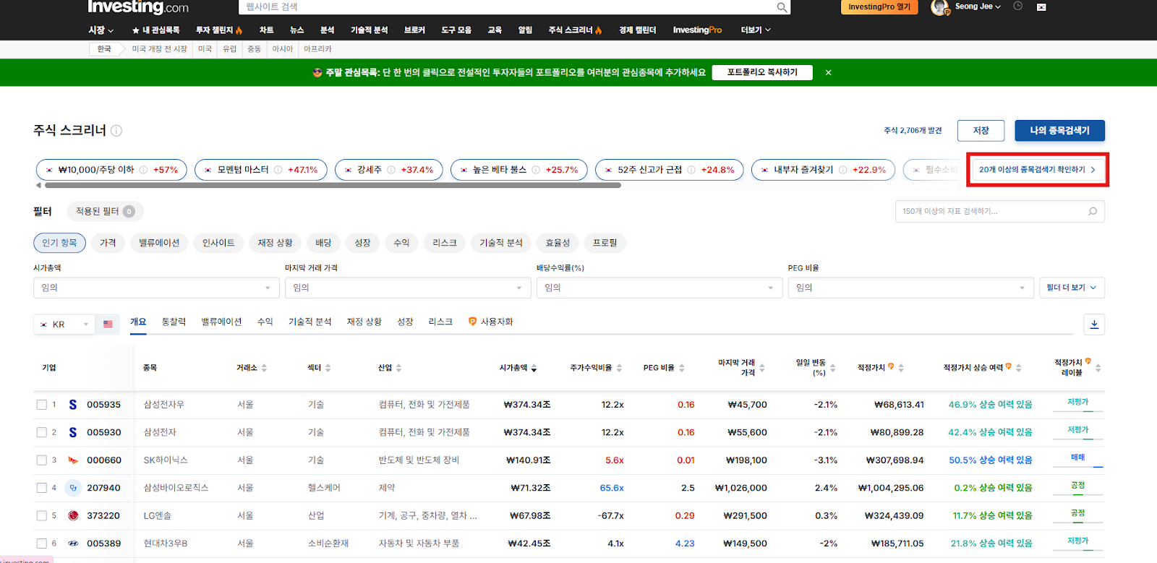
Task: Switch to the 재정 상황 table tab
Action: pos(364,322)
